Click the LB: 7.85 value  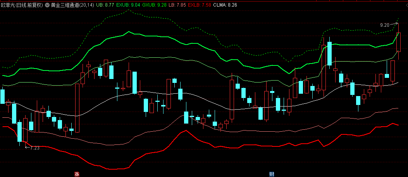(x=177, y=5)
